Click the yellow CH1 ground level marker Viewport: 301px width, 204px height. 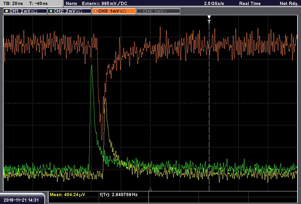7,175
